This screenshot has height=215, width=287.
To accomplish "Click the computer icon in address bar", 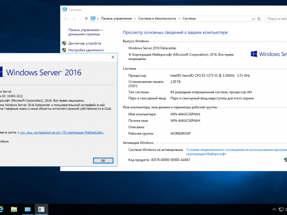I will coord(93,19).
